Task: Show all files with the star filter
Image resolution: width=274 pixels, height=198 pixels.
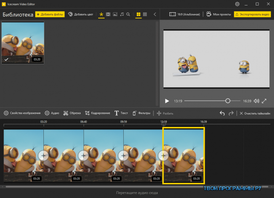Action: tap(101, 14)
